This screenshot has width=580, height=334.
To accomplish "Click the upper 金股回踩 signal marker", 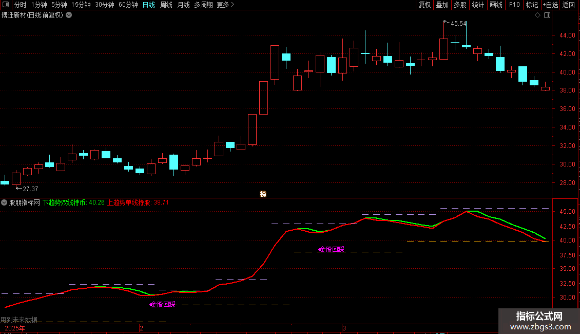I will [x=332, y=250].
